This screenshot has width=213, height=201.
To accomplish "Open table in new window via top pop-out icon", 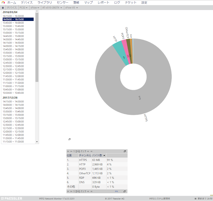I will pos(125,151).
